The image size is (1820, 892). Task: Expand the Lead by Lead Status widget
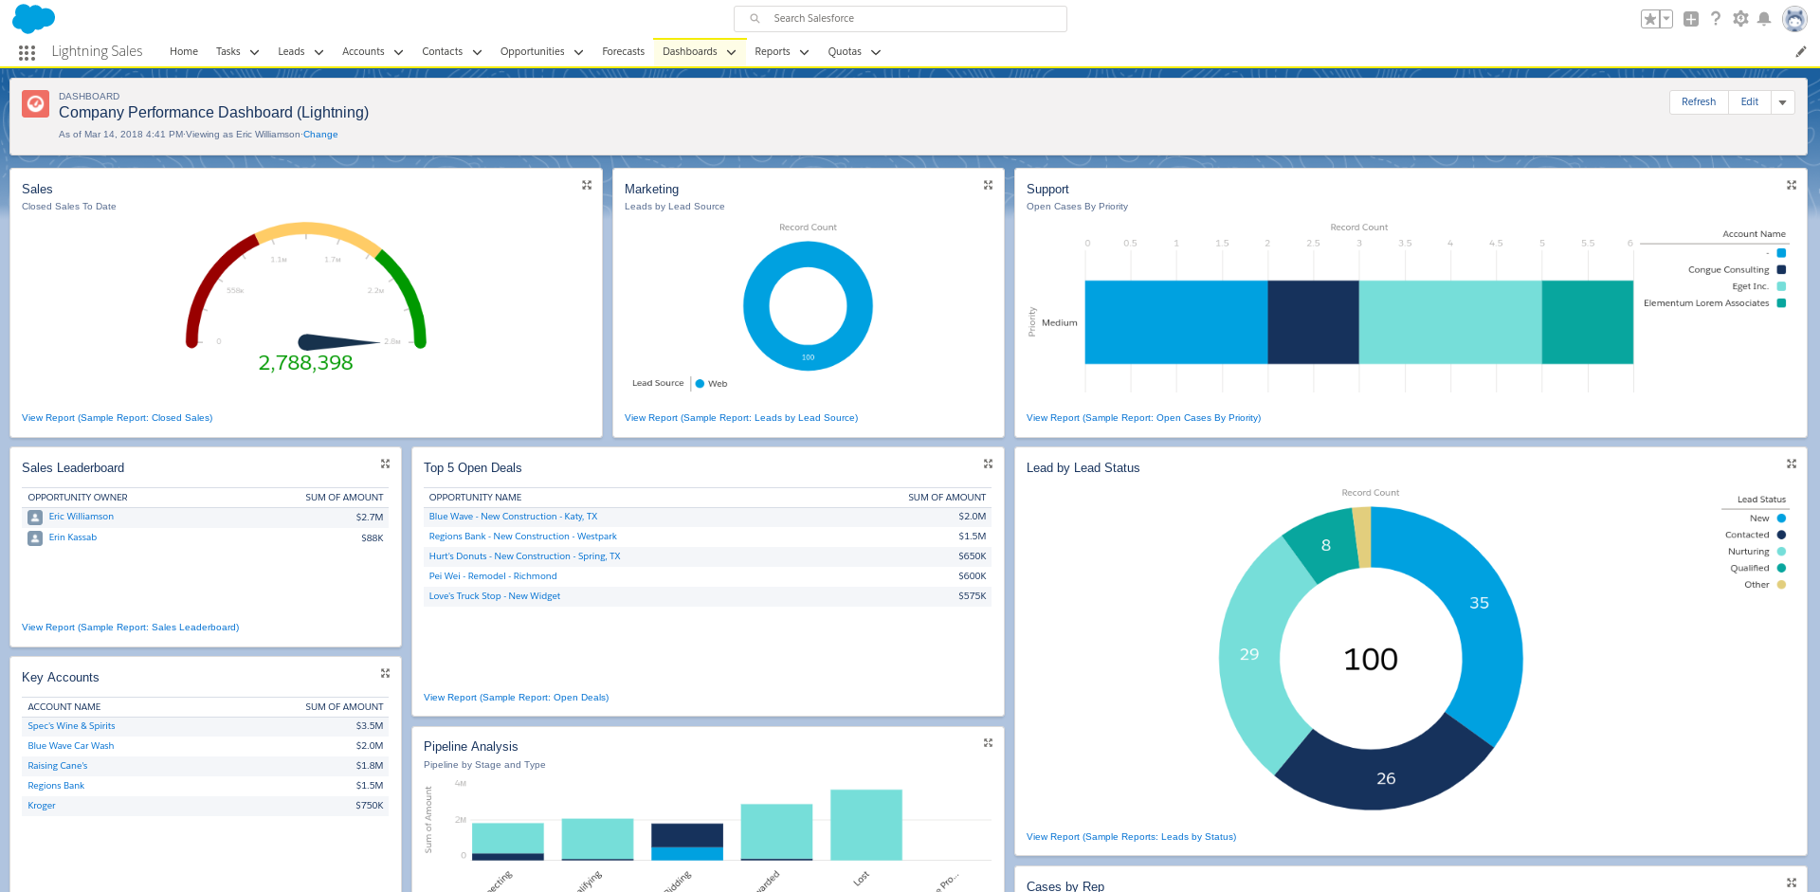(1792, 464)
